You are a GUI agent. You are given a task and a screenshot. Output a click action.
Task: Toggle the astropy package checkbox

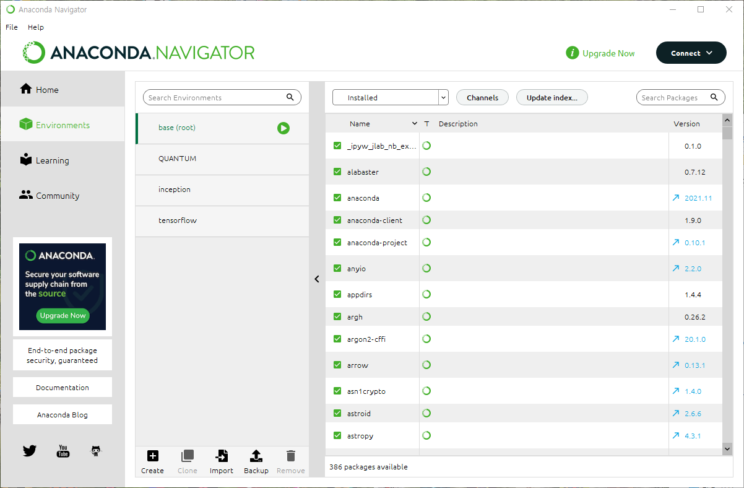[337, 435]
